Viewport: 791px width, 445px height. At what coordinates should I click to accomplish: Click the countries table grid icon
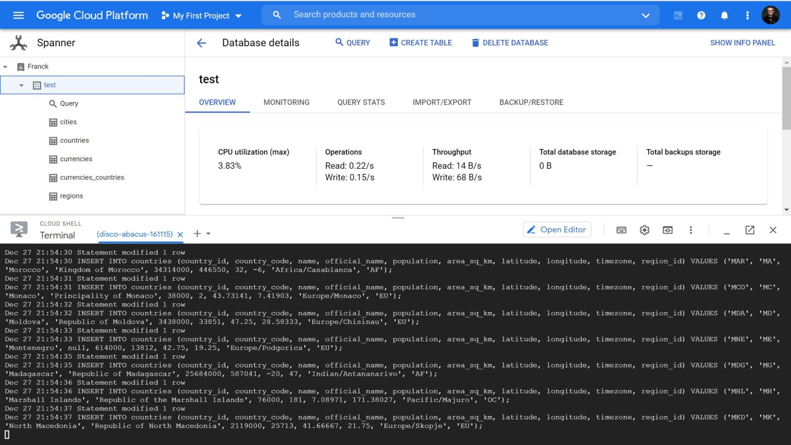point(53,141)
